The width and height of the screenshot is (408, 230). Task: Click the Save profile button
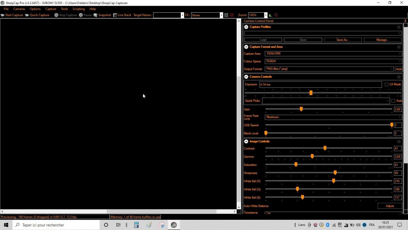[x=303, y=40]
